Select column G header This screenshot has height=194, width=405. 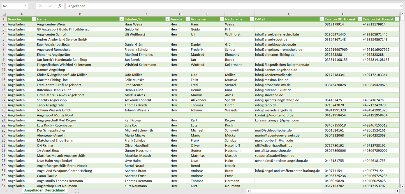pyautogui.click(x=289, y=14)
